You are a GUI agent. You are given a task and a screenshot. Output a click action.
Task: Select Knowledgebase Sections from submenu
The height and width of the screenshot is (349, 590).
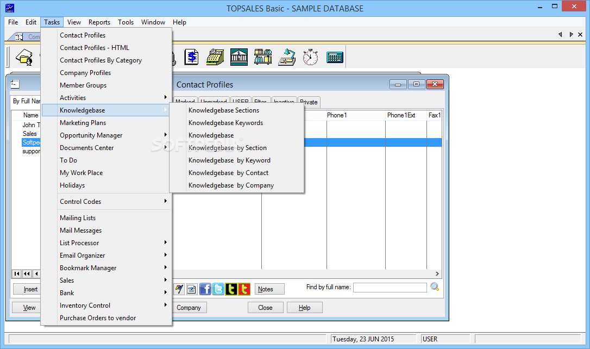pos(237,110)
